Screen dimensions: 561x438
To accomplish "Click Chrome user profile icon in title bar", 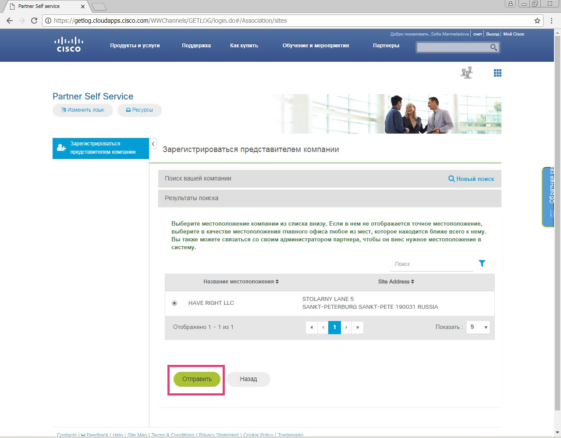I will click(510, 4).
